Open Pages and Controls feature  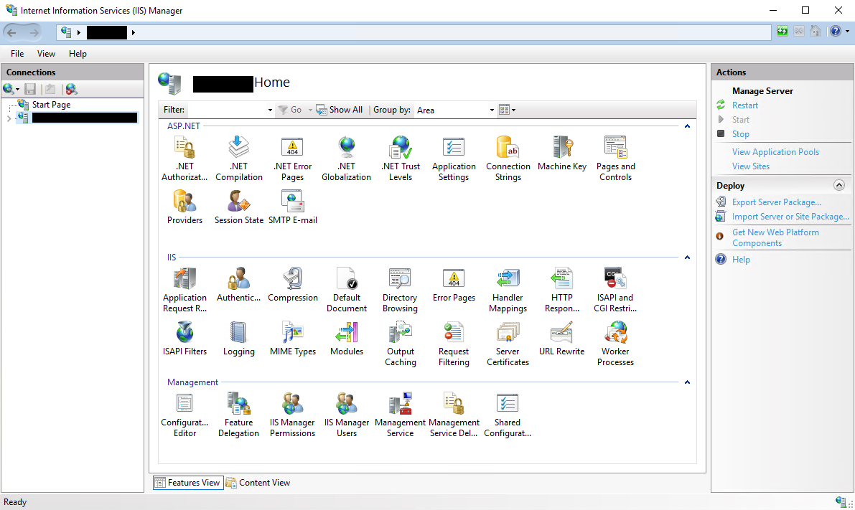click(x=616, y=159)
